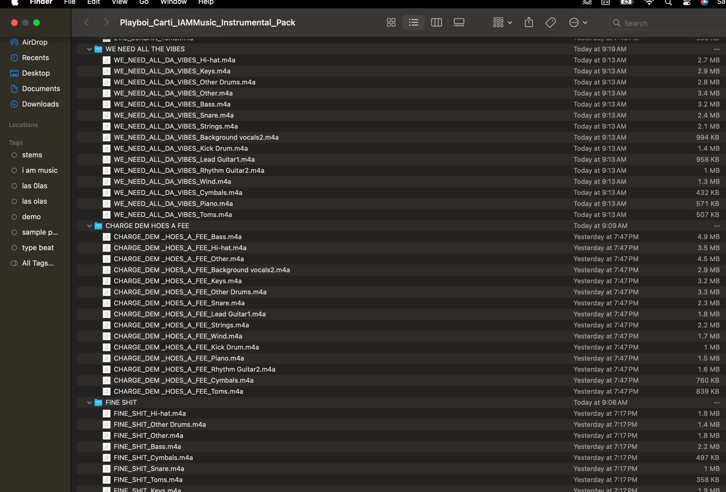
Task: Select WE_NEED_ALL_DA_VIBES_Keys.m4a file
Action: click(x=400, y=71)
